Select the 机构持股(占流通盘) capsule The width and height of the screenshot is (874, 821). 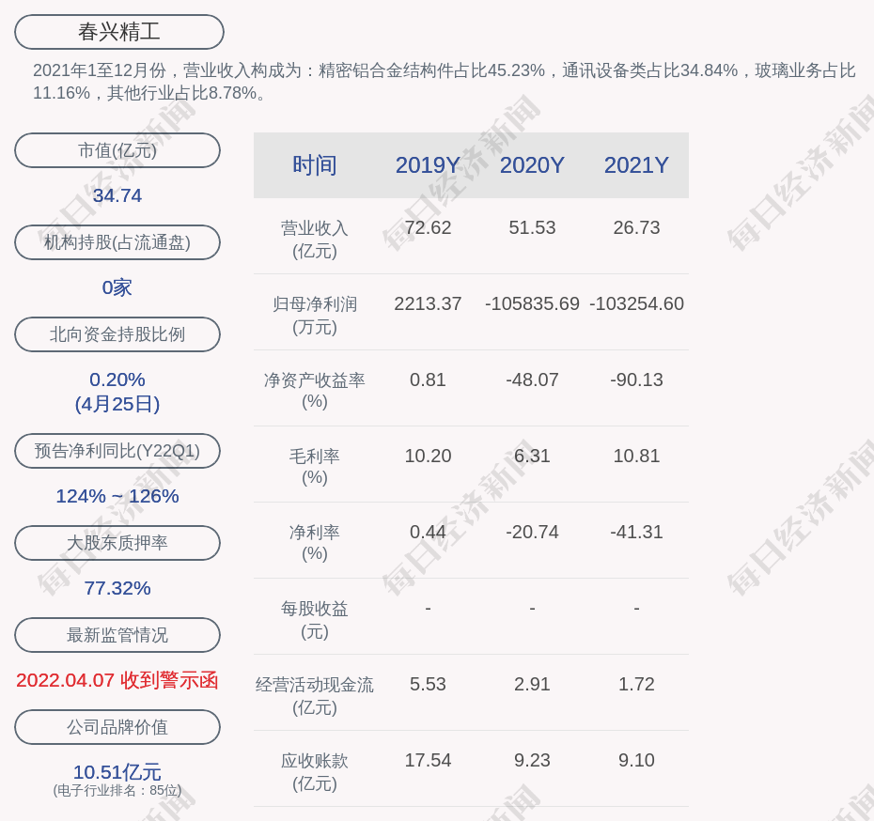coord(117,242)
